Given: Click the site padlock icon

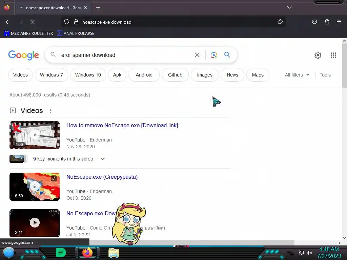Looking at the screenshot, I should [76, 22].
